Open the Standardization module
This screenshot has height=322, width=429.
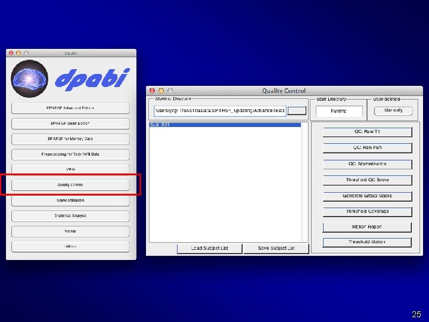tap(70, 200)
